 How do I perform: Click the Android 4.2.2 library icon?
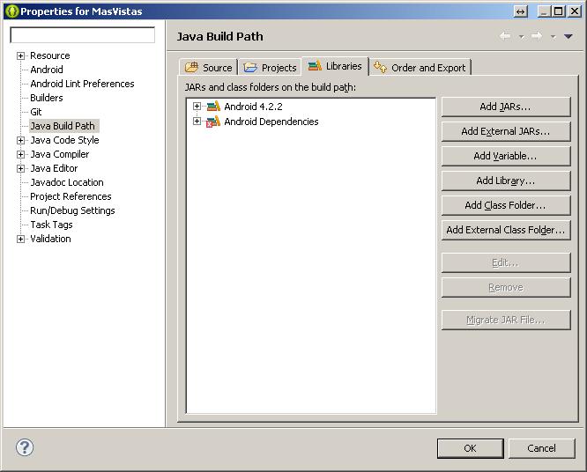(213, 107)
